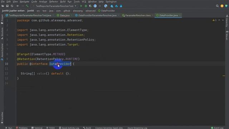This screenshot has height=129, width=229.
Task: Open the Maven side panel
Action: click(227, 35)
